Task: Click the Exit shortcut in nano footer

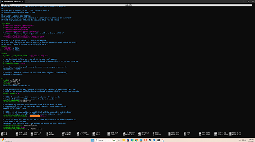Action: coord(5,135)
